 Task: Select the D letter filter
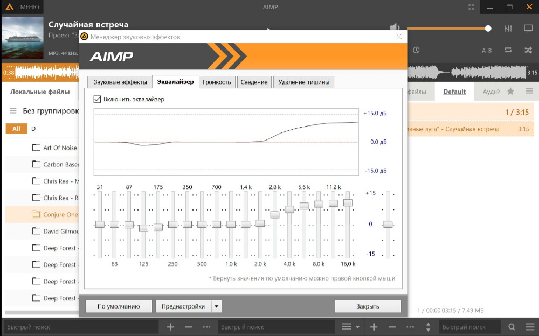click(33, 129)
